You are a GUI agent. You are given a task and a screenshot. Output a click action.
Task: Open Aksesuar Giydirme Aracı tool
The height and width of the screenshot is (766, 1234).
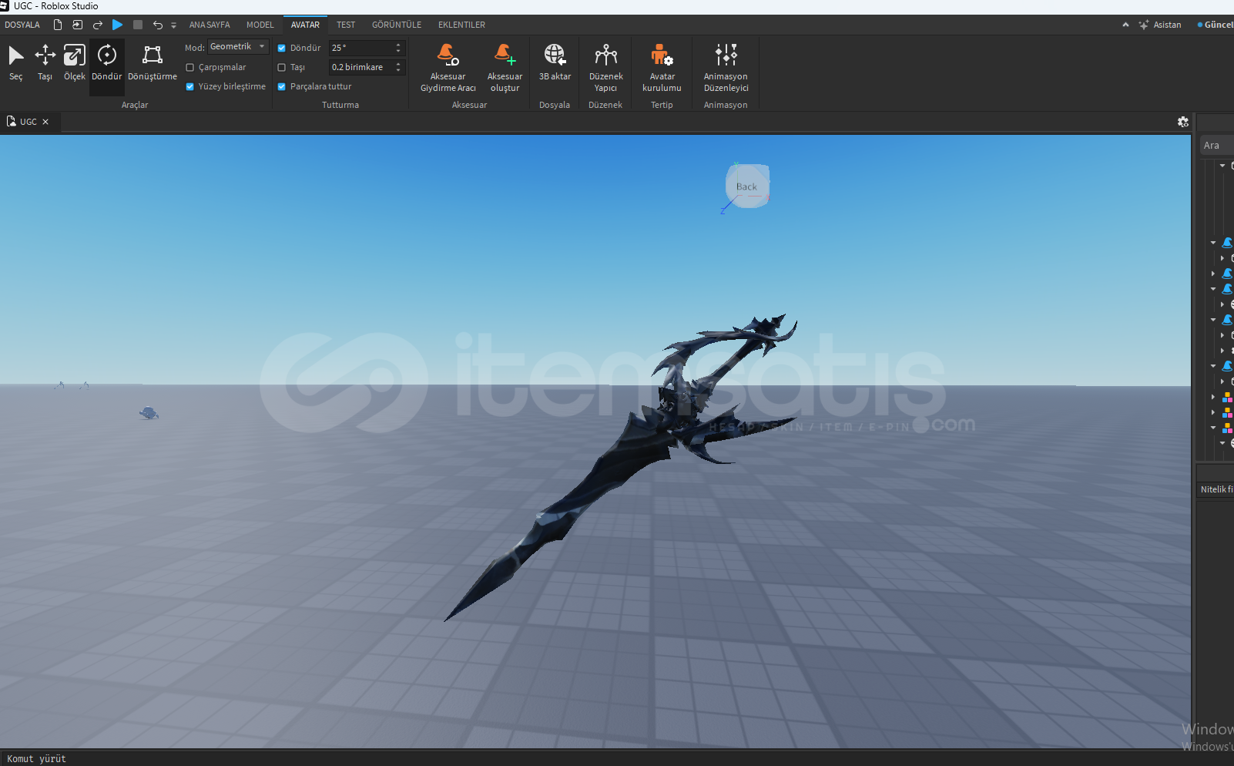[448, 68]
